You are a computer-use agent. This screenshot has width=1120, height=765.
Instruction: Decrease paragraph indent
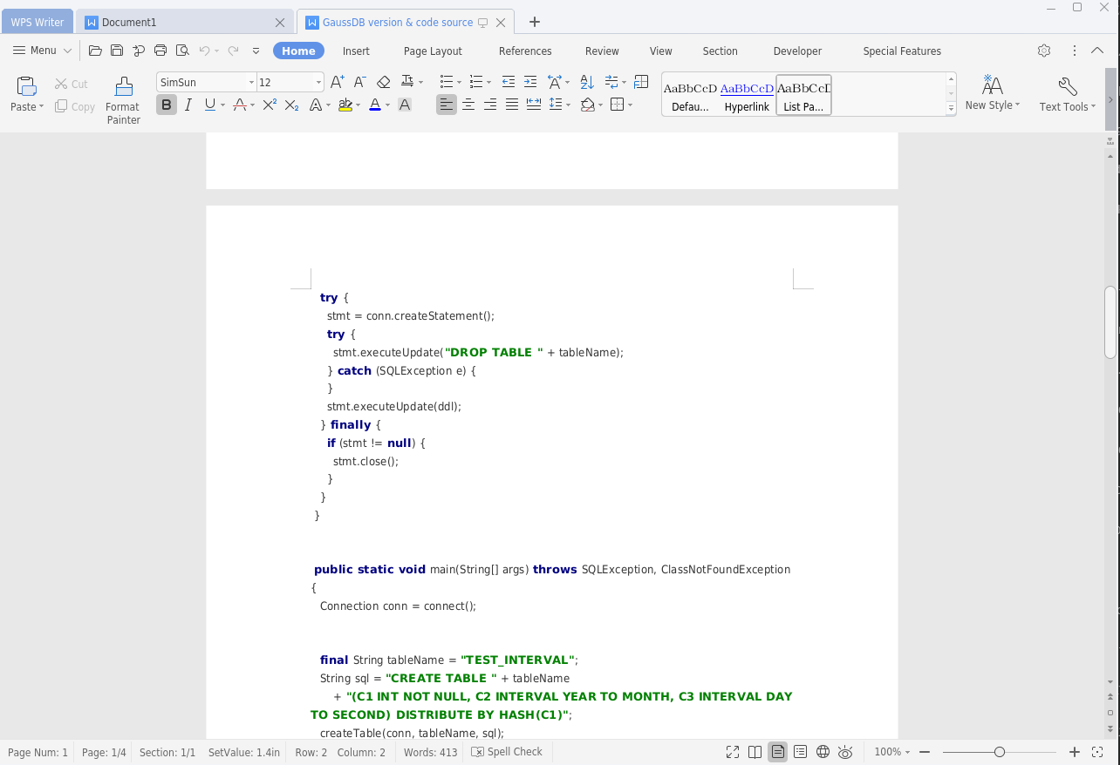509,82
